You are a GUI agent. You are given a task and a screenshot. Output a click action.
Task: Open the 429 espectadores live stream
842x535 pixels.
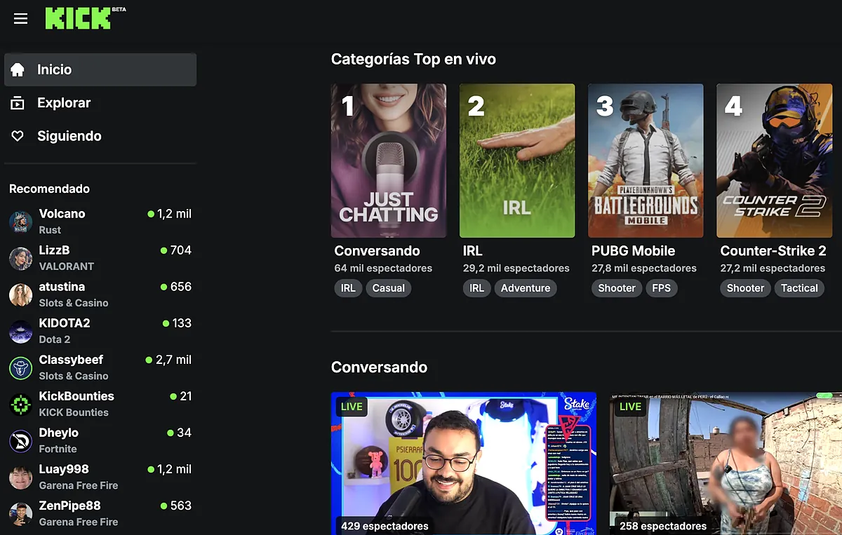click(464, 463)
